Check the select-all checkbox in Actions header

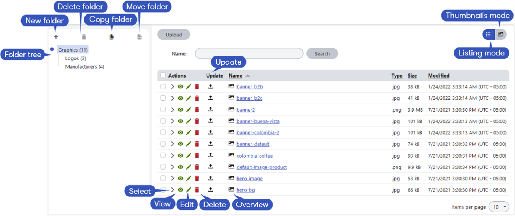(163, 76)
